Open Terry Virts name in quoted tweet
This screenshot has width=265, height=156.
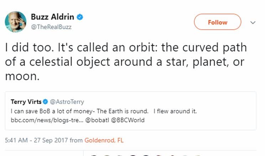(x=26, y=102)
